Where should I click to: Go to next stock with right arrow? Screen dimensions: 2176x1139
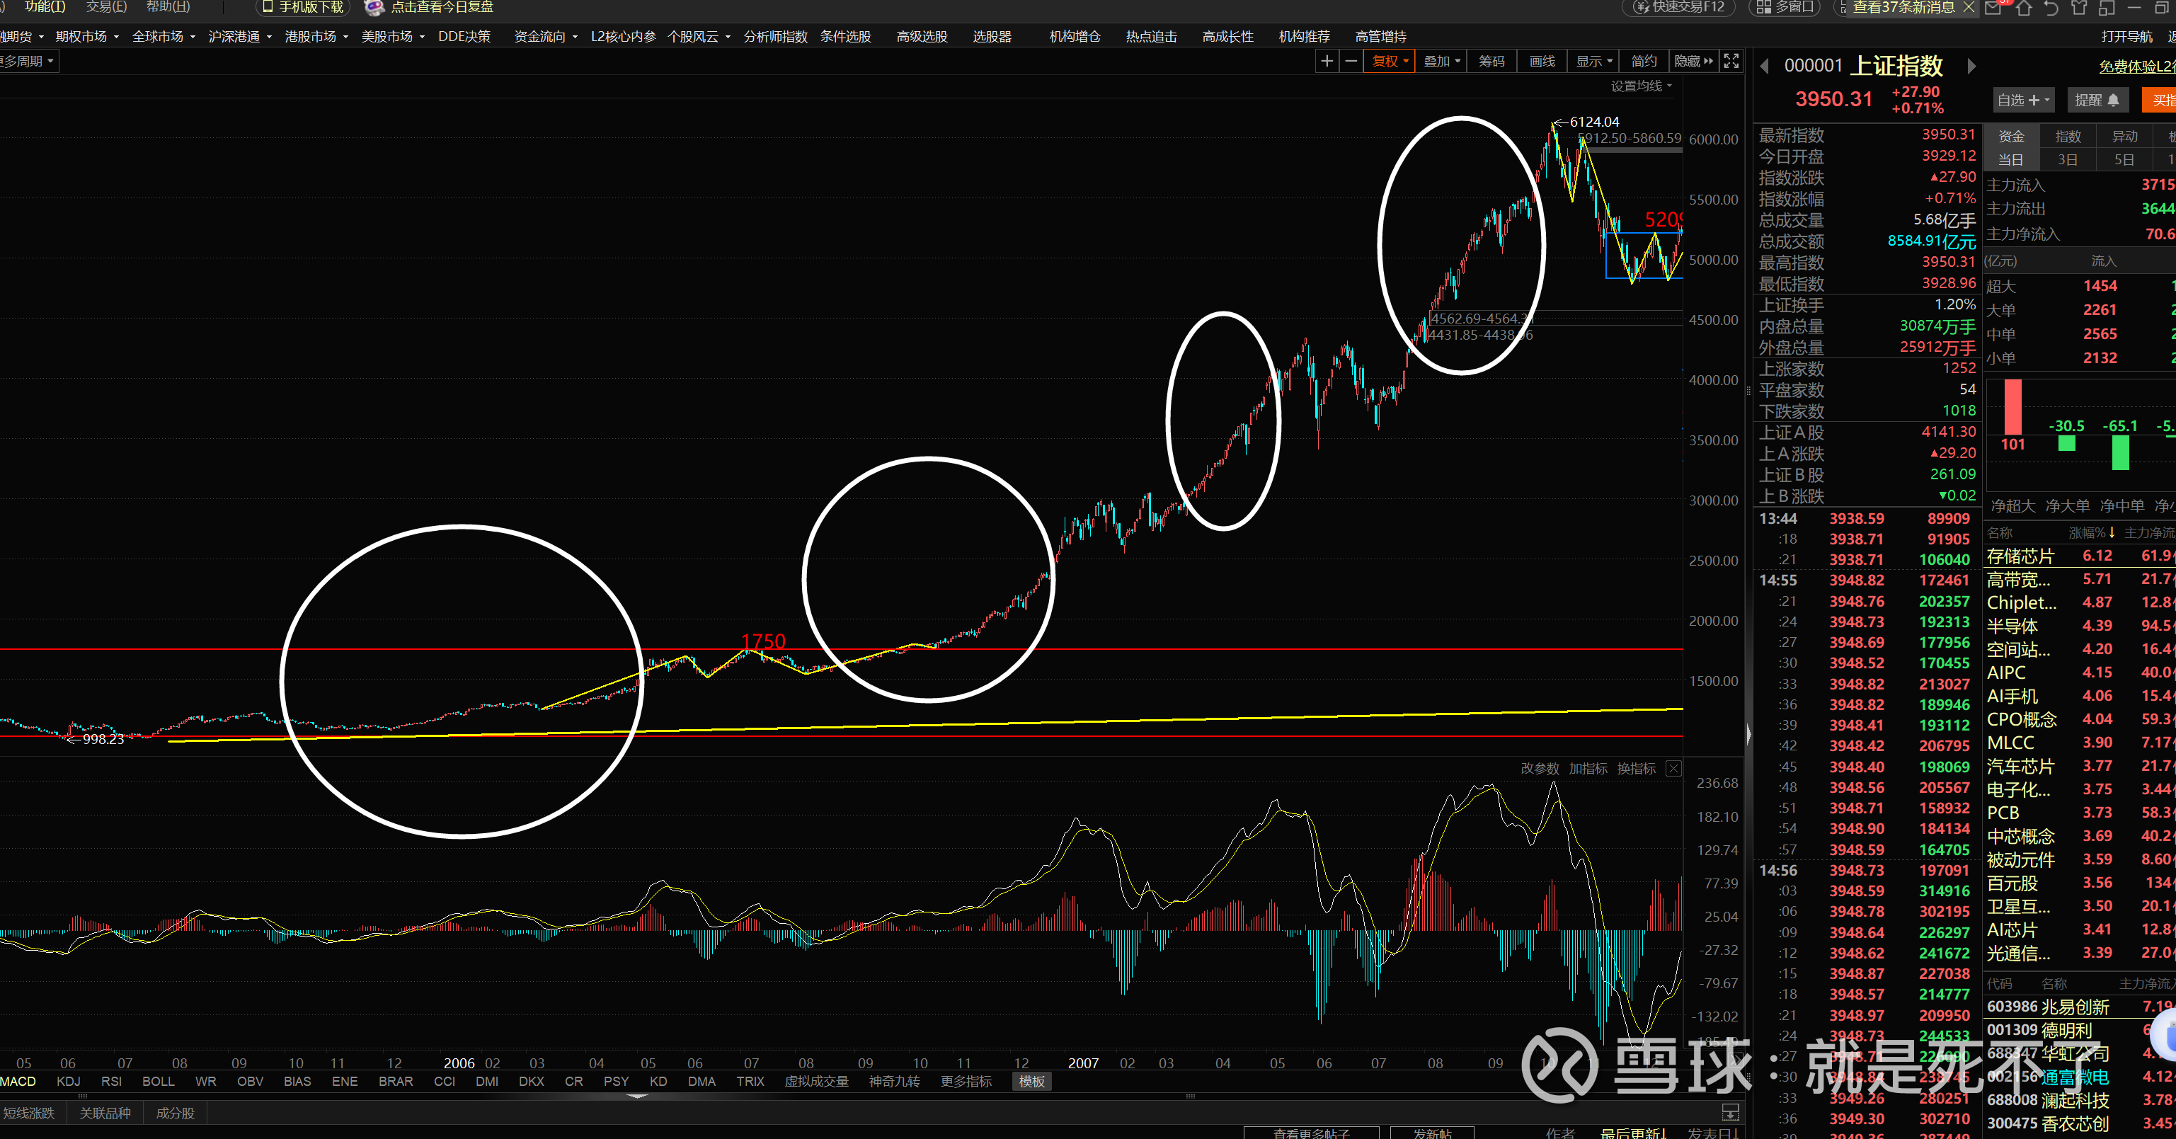tap(1971, 66)
